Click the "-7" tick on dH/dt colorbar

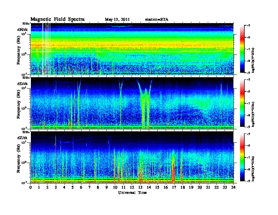tap(249, 49)
